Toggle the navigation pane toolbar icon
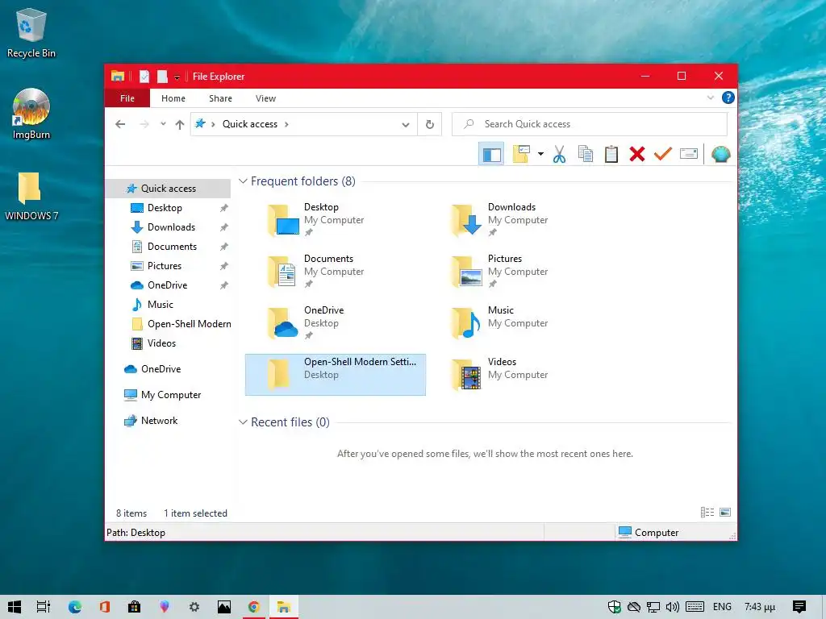Viewport: 826px width, 619px height. 491,154
